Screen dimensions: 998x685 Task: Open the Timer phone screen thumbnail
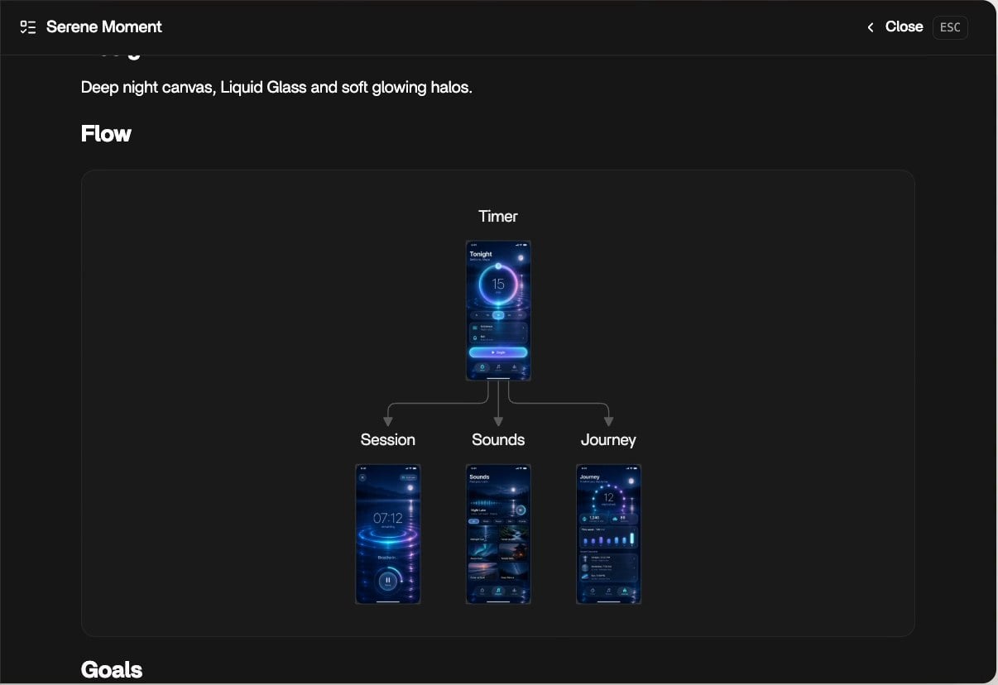click(x=498, y=310)
